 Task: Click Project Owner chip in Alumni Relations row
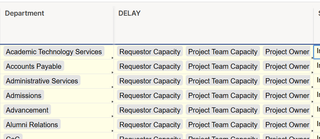point(287,125)
